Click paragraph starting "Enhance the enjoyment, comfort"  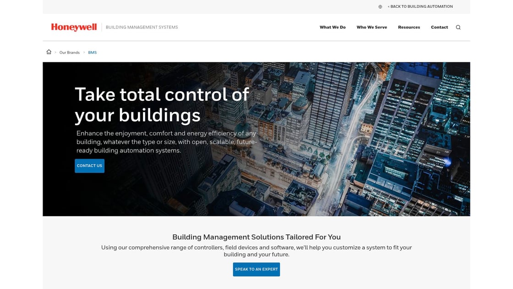click(167, 142)
